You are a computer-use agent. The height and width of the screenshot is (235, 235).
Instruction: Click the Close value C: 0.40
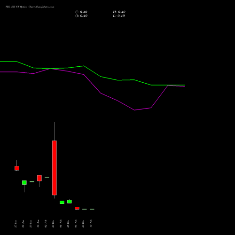coord(81,12)
